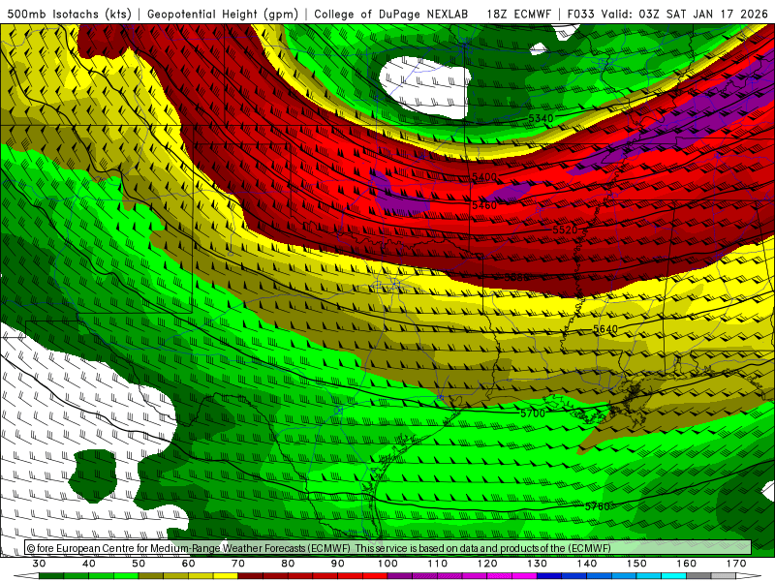775x581 pixels.
Task: Click the 130 value on the color scale
Action: [538, 564]
